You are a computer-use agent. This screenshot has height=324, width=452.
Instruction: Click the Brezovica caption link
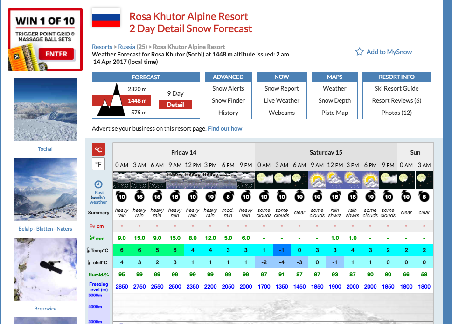(x=45, y=309)
